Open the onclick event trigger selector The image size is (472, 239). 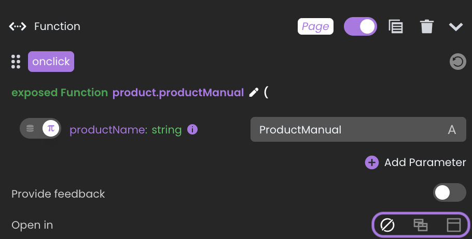point(51,62)
